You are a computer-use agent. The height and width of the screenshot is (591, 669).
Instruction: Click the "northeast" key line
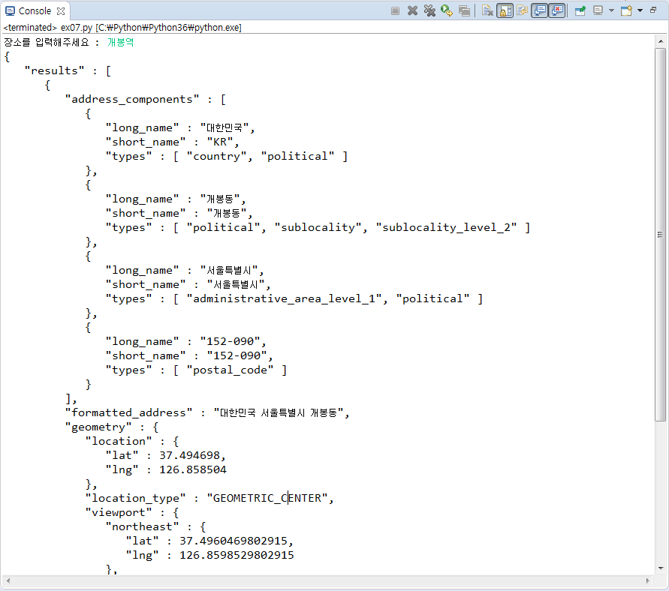tap(155, 526)
